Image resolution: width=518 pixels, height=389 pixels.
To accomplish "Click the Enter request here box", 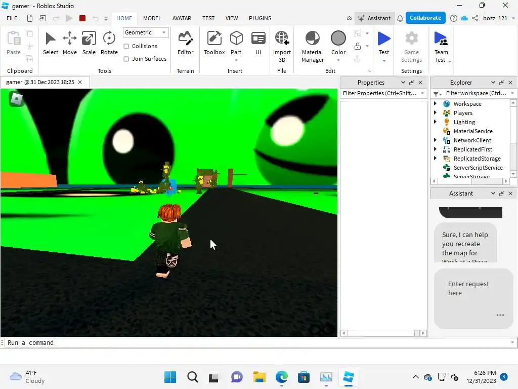I will click(473, 298).
